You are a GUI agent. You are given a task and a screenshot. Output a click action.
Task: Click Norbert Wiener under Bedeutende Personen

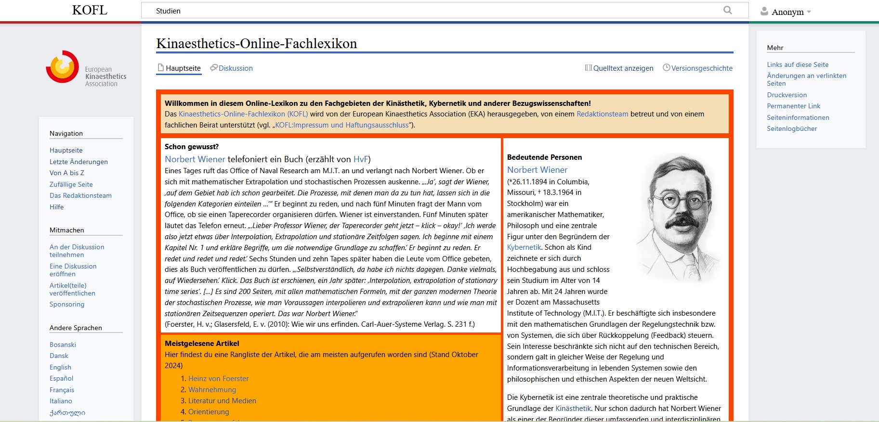click(537, 170)
